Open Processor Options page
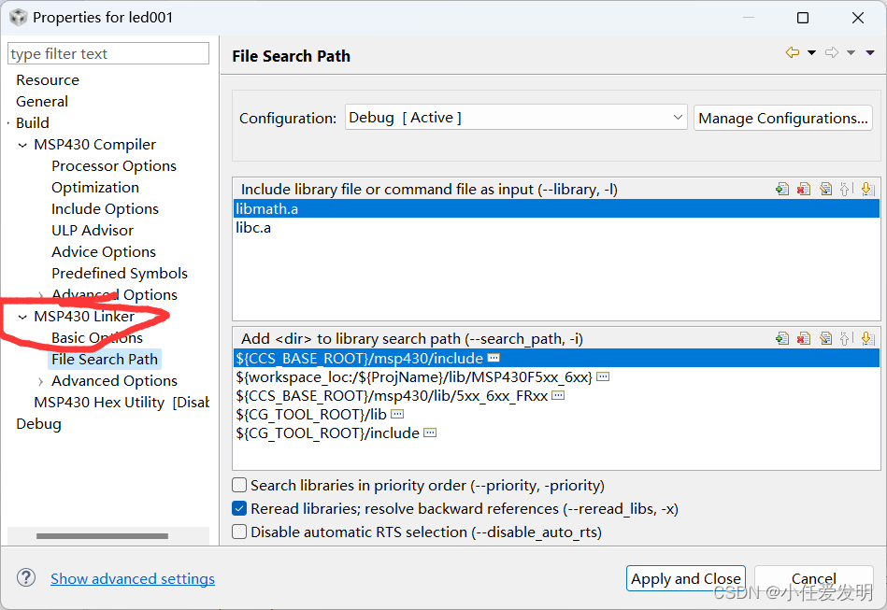Screen dimensions: 887x610 114,166
